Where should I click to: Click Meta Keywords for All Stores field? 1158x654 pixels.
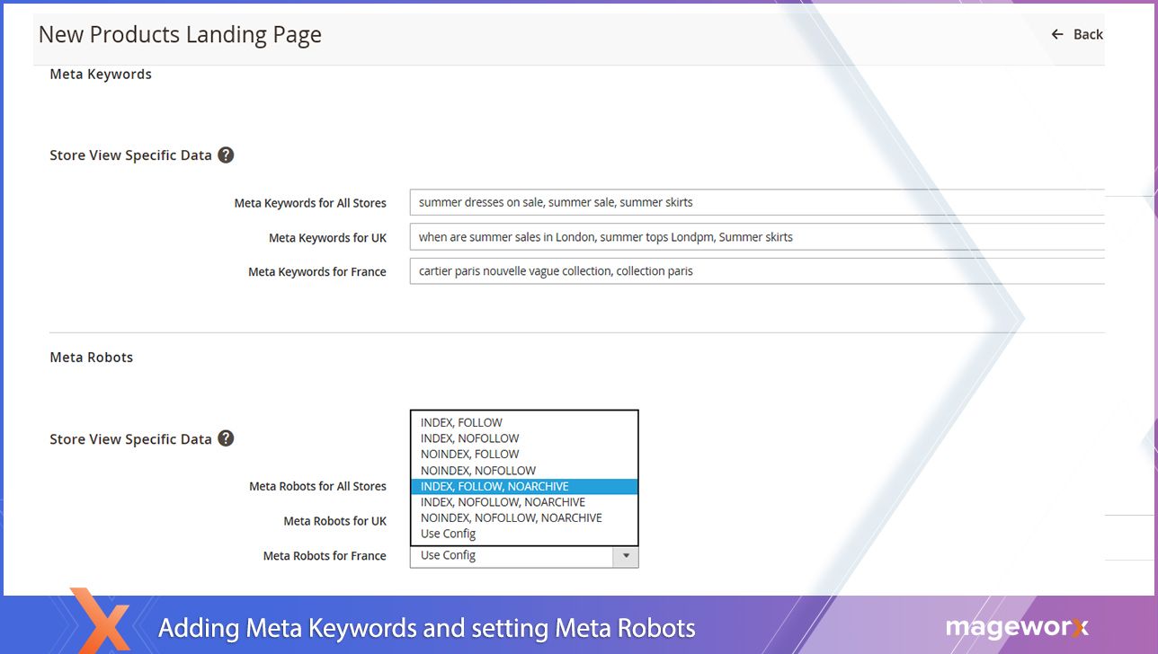click(x=755, y=202)
